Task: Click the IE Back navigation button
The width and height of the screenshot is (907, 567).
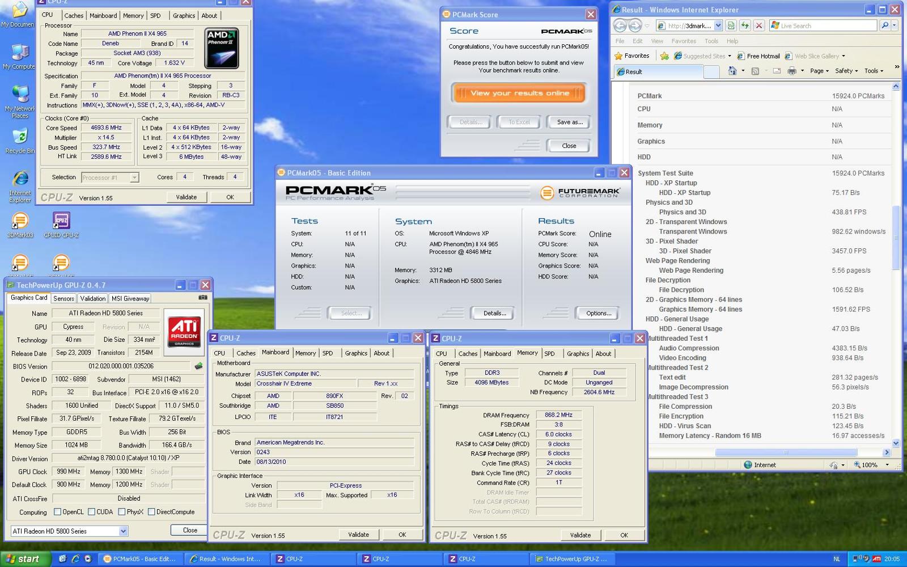Action: [620, 26]
